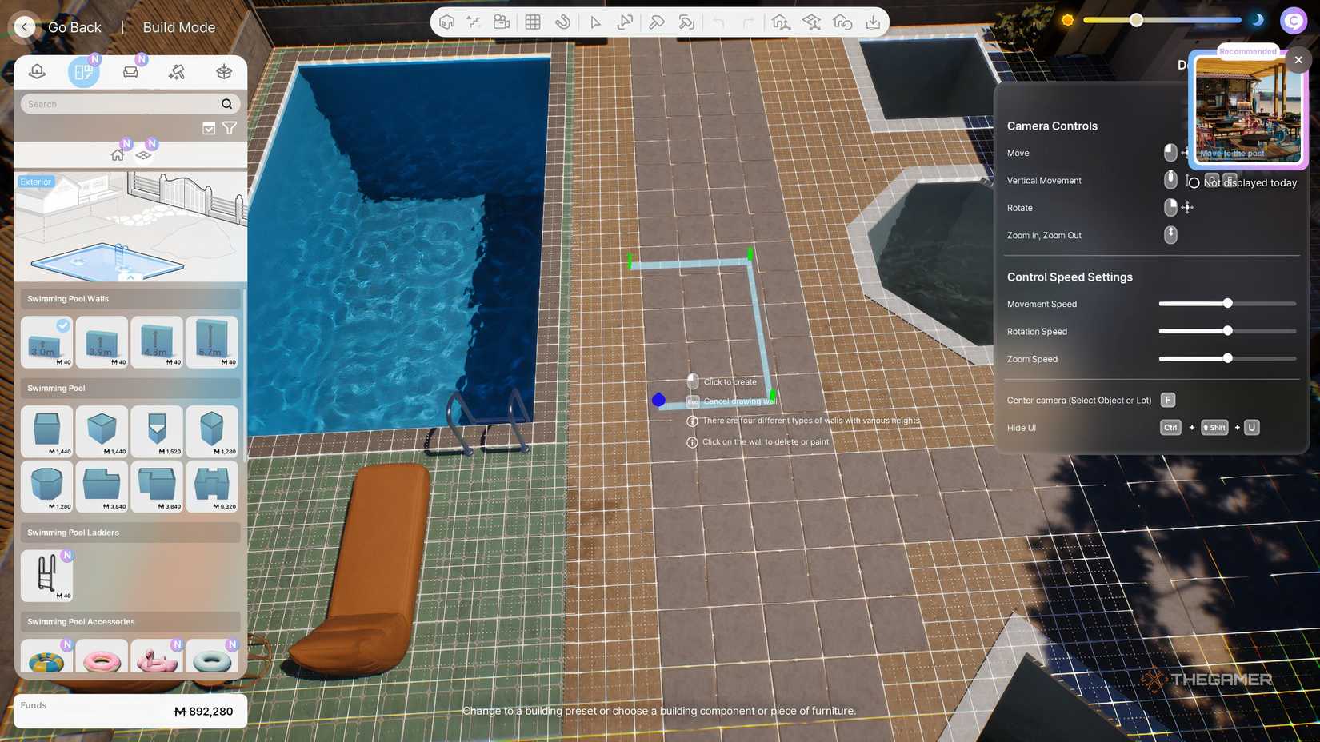Open the paint roller category icon
The height and width of the screenshot is (742, 1320).
pos(177,72)
